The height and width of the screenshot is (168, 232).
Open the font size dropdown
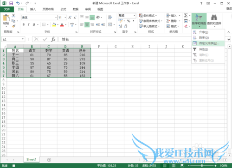(x=65, y=18)
